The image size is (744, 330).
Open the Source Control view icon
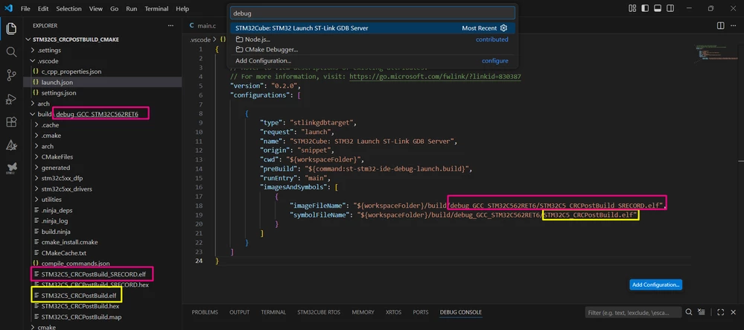(11, 75)
